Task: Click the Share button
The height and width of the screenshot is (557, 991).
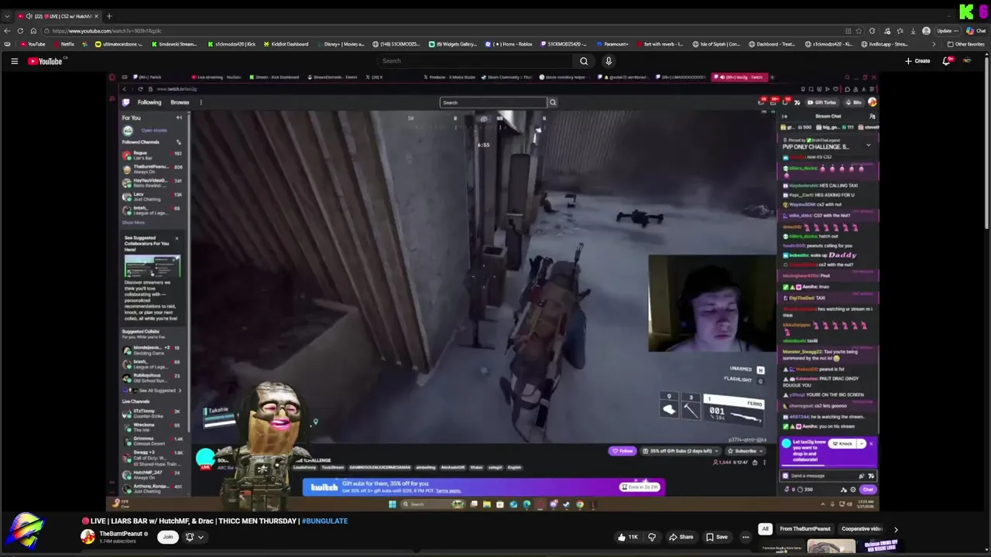Action: (x=681, y=537)
